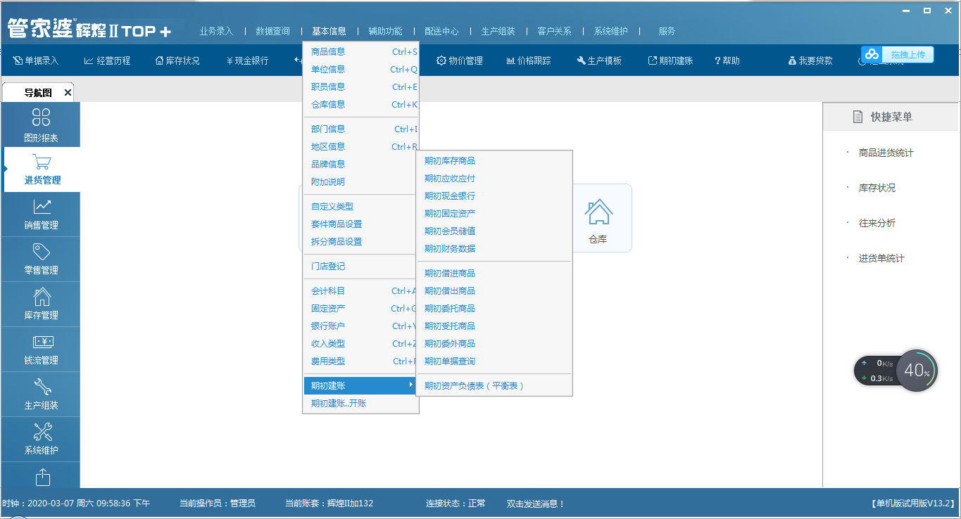Image resolution: width=961 pixels, height=519 pixels.
Task: Open 商品进货统计 shortcut link
Action: pyautogui.click(x=886, y=153)
